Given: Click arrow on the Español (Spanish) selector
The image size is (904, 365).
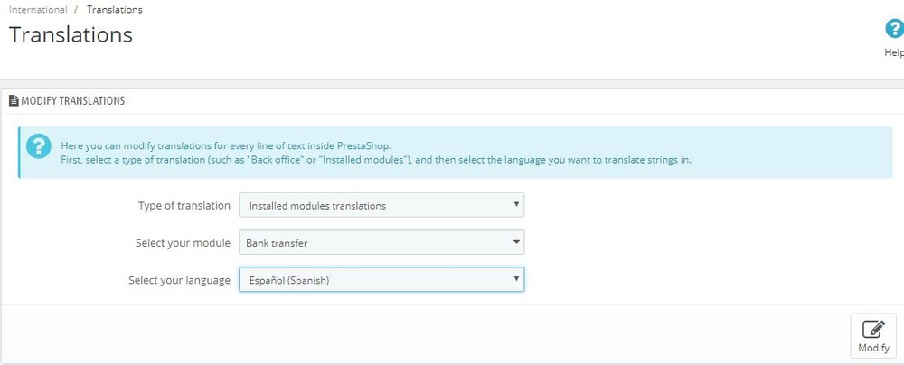Looking at the screenshot, I should (516, 280).
